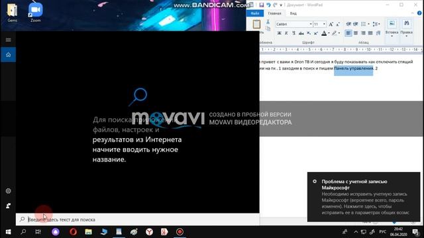Image resolution: width=424 pixels, height=238 pixels.
Task: Switch to WordPad window on taskbar
Action: point(119,232)
